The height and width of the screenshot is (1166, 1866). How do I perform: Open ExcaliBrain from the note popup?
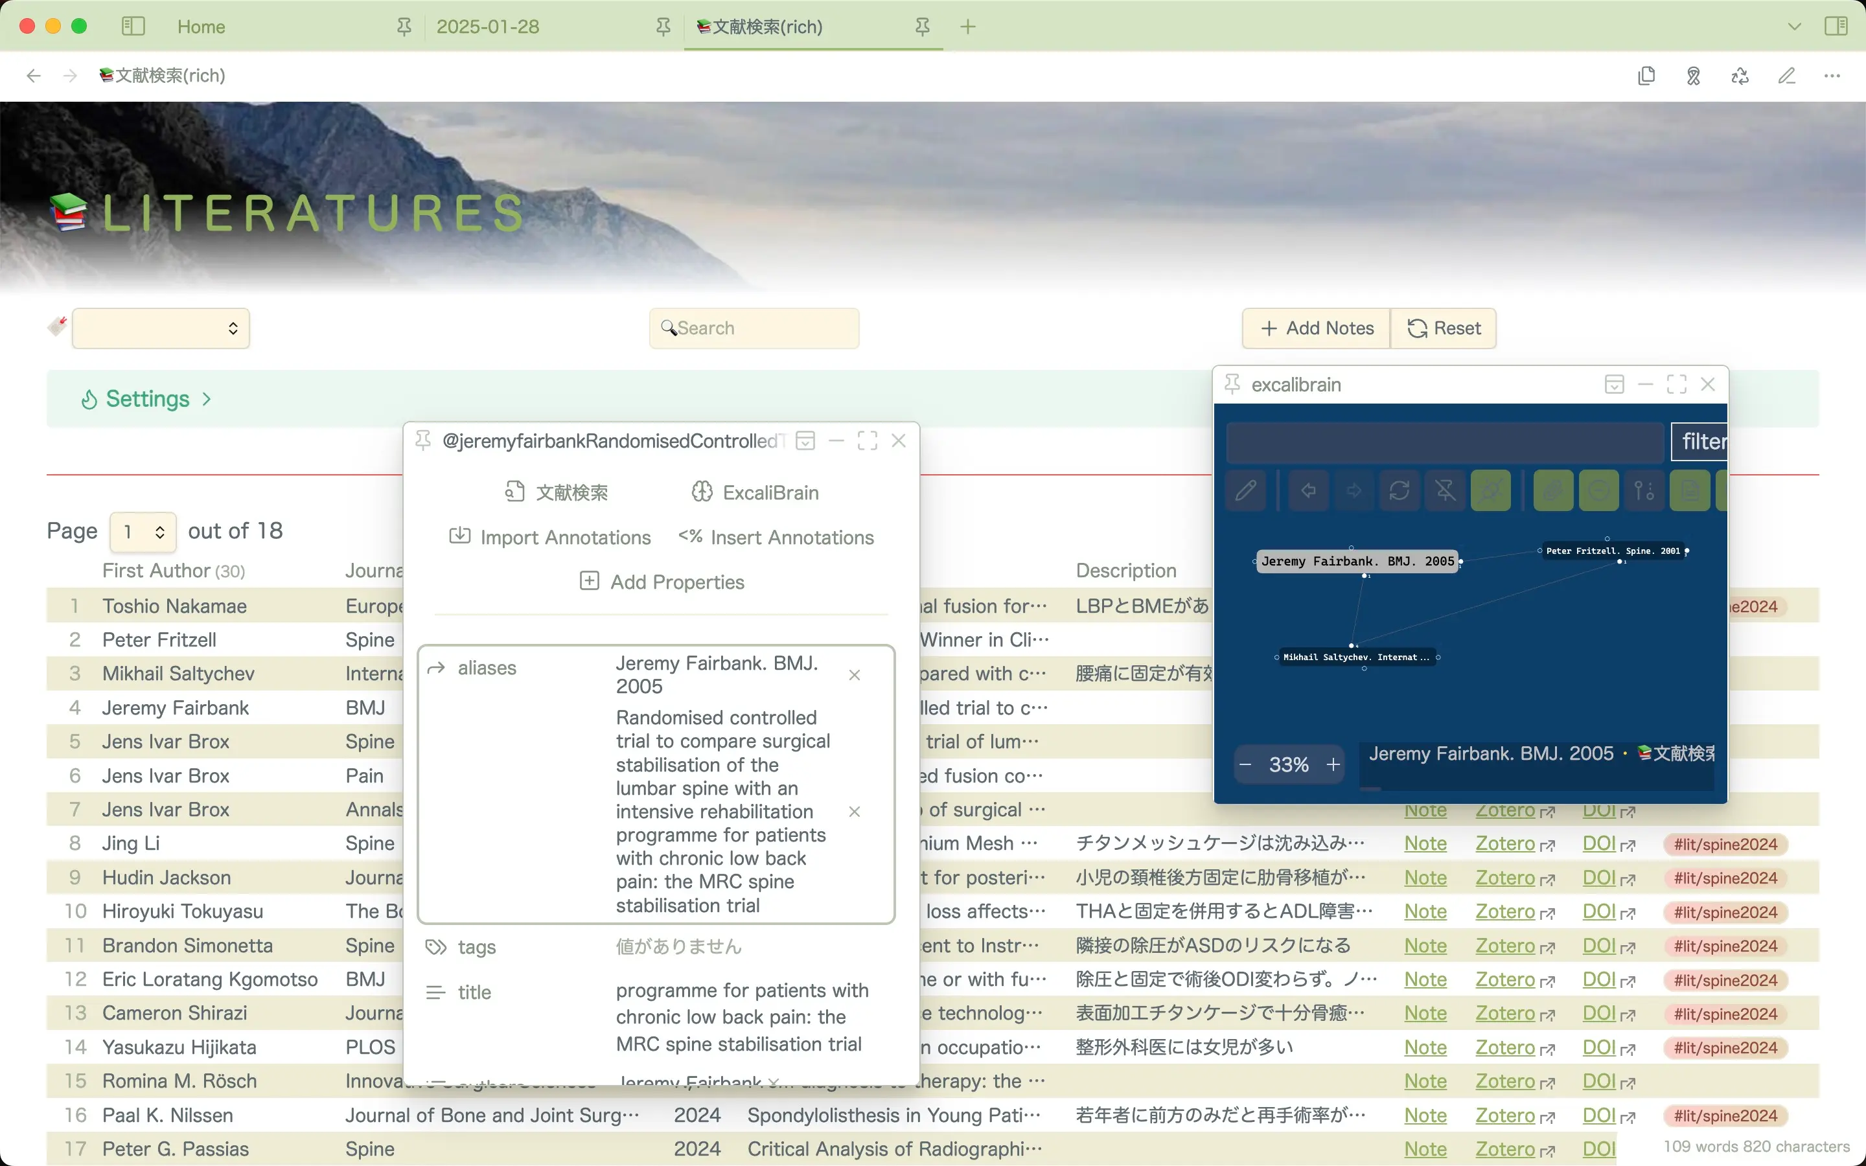755,492
